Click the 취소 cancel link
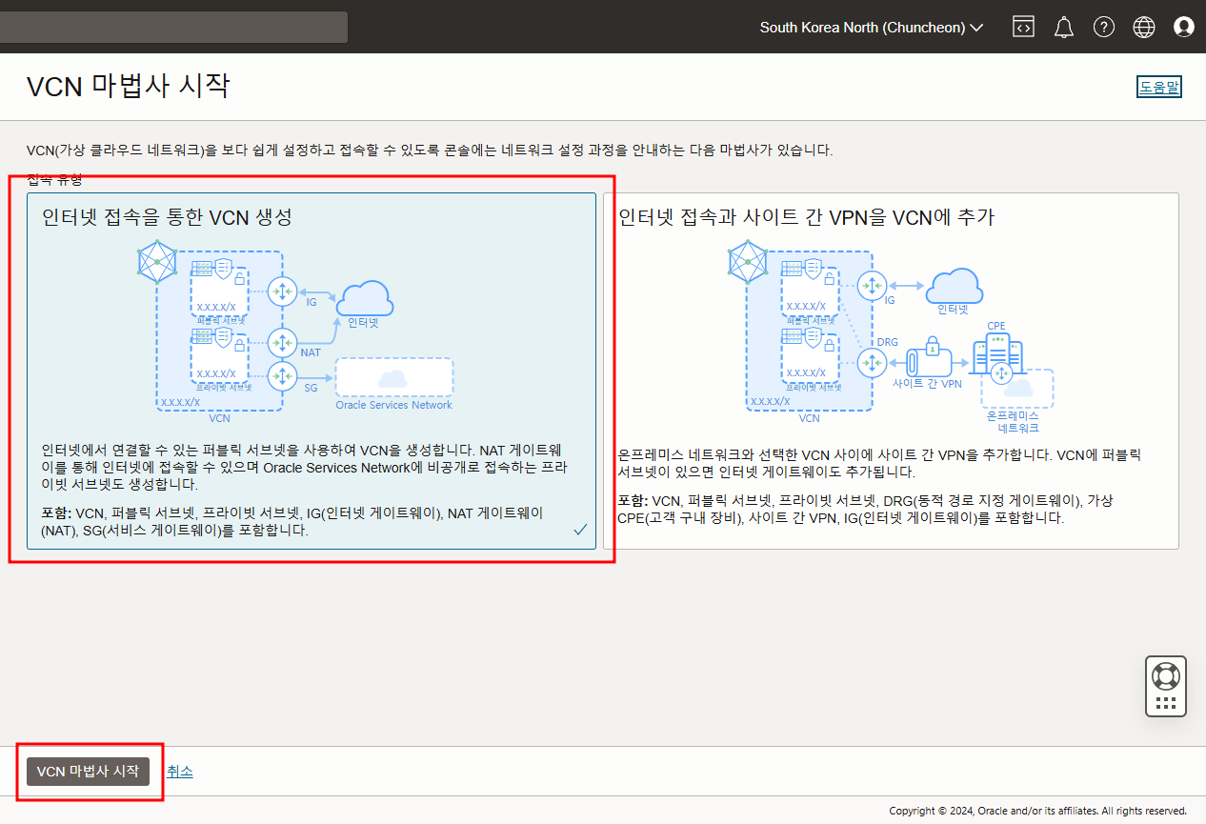The height and width of the screenshot is (824, 1206). (x=180, y=772)
